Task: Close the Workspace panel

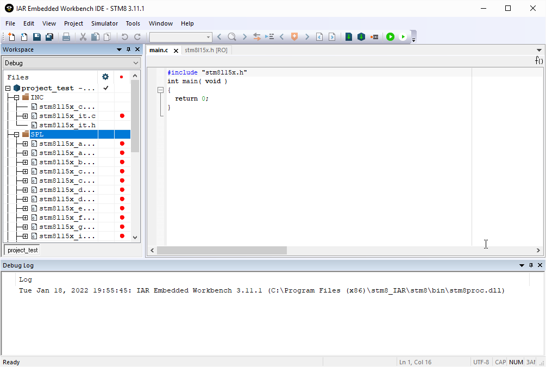Action: (x=137, y=49)
